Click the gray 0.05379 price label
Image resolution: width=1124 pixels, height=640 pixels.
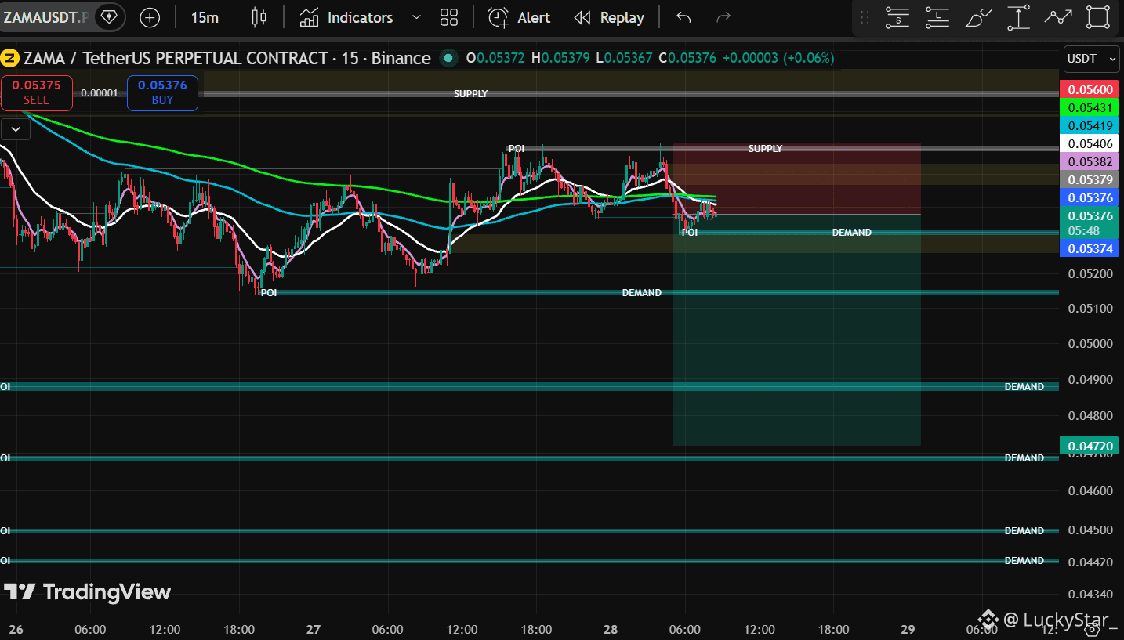[x=1090, y=179]
